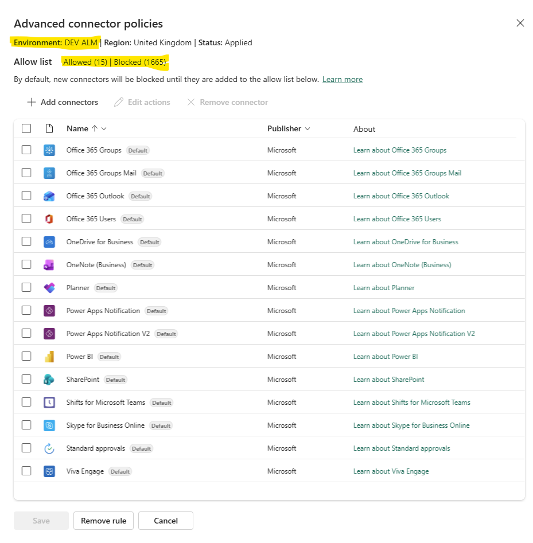Click the Office 365 Groups connector icon
Screen dimensions: 533x543
(49, 150)
